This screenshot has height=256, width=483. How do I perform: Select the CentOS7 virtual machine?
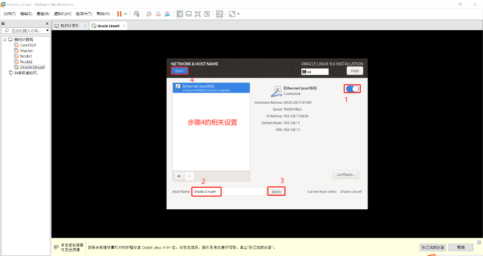(x=28, y=45)
